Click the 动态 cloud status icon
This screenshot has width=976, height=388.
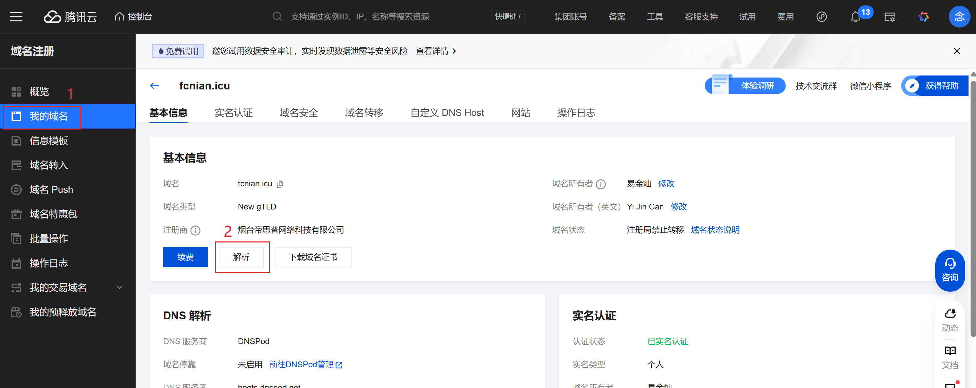click(949, 319)
